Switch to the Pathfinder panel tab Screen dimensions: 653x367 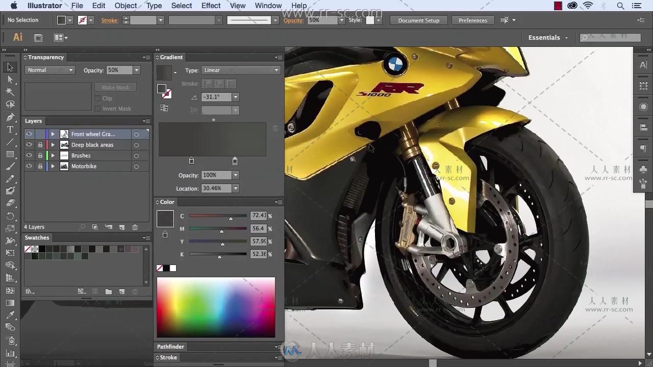pyautogui.click(x=170, y=347)
